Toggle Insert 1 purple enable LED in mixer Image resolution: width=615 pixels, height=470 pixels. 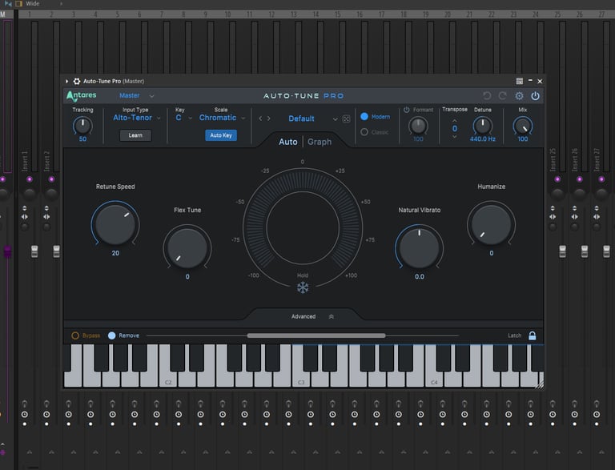coord(30,179)
